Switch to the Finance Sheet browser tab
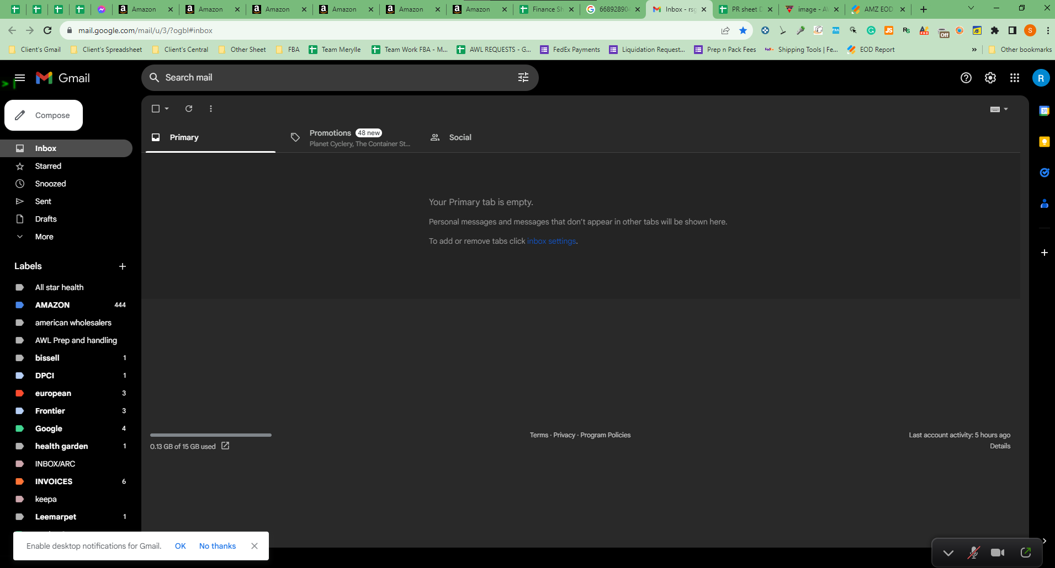This screenshot has width=1055, height=568. tap(547, 9)
